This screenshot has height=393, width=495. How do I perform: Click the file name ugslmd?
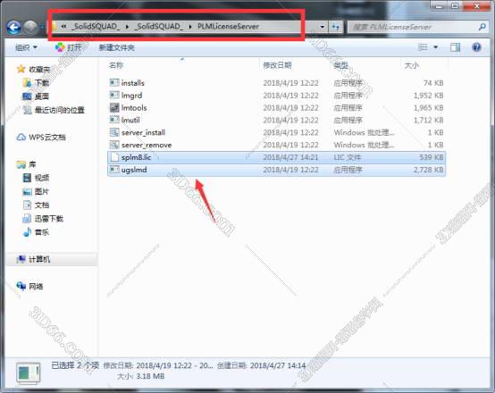pyautogui.click(x=134, y=170)
